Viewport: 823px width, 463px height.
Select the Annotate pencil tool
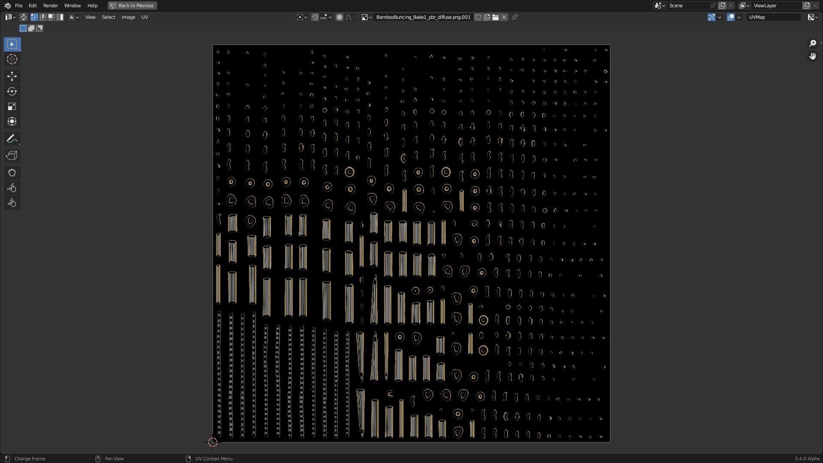[x=12, y=138]
